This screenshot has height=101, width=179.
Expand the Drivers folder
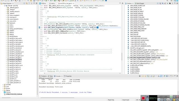point(3,89)
